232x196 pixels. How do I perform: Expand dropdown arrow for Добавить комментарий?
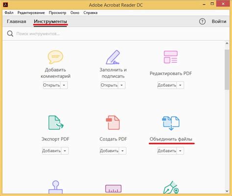pos(64,85)
